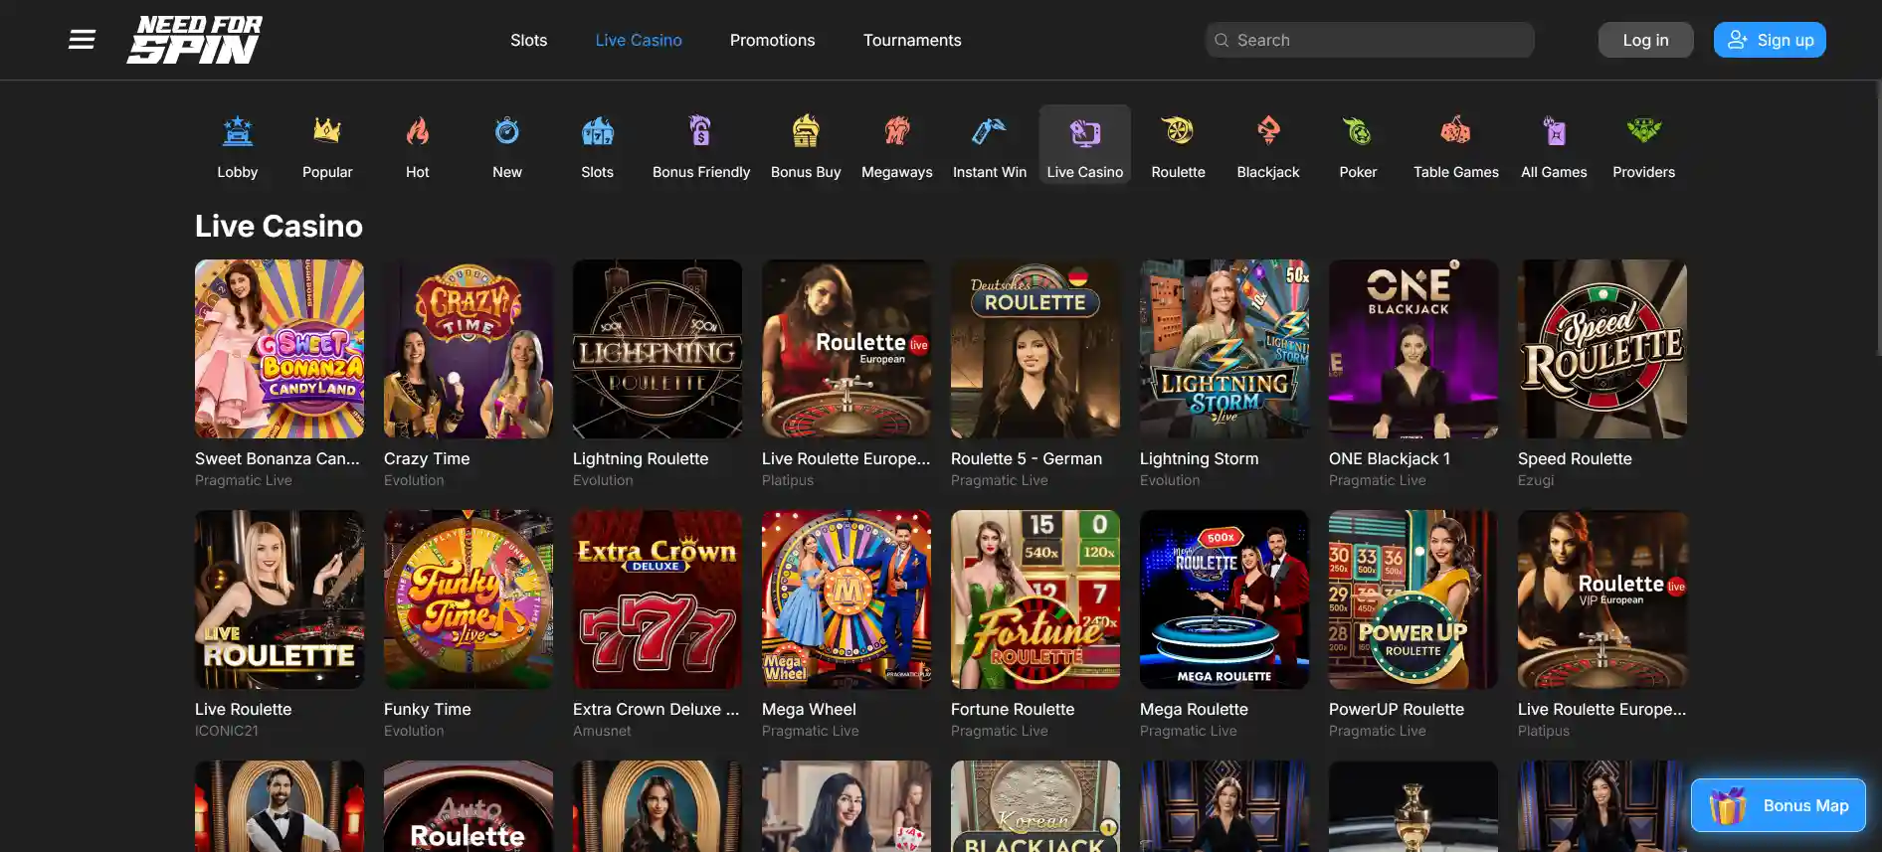Viewport: 1882px width, 852px height.
Task: Open the Need For Spin logo link
Action: 195,40
